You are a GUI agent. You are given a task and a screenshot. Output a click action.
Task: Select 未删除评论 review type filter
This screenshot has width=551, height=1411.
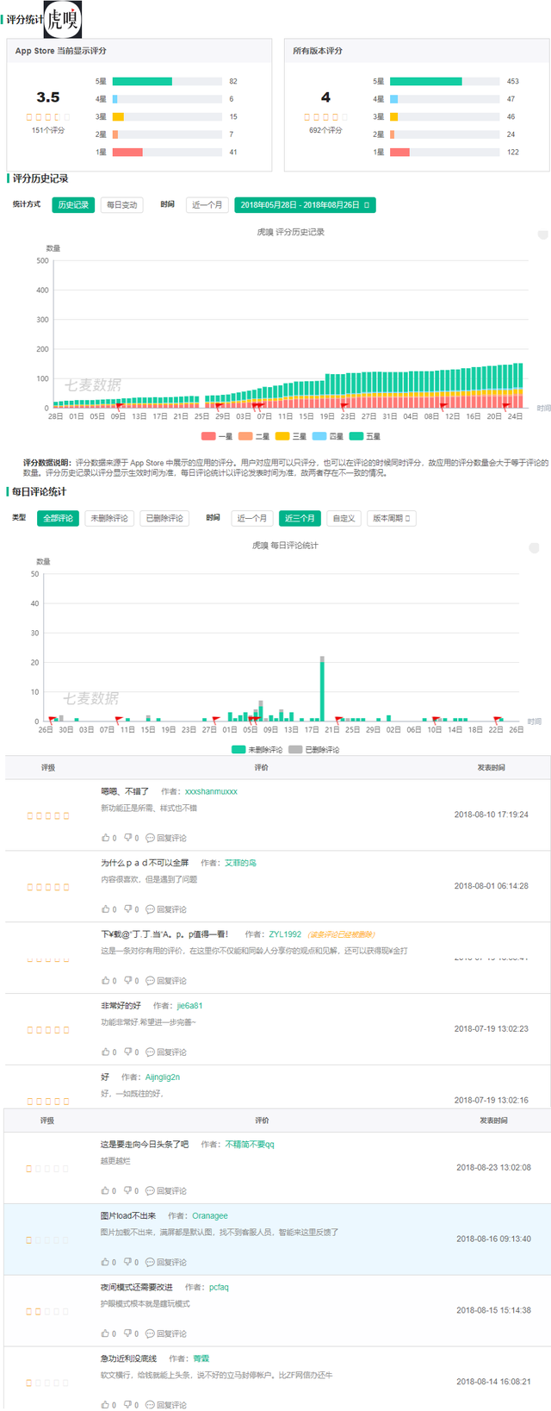coord(109,518)
